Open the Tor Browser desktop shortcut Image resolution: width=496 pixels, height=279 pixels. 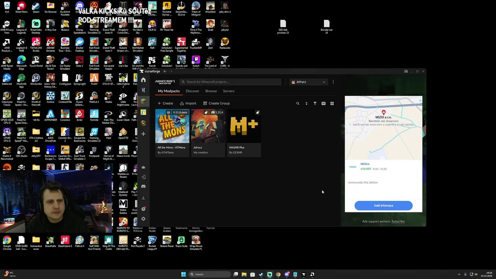point(50,7)
